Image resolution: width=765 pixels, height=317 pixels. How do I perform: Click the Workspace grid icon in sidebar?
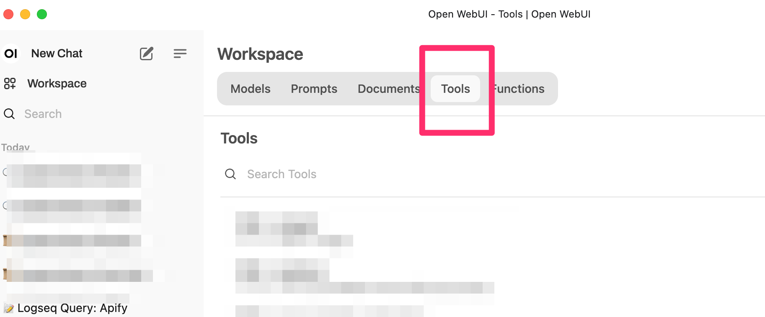point(10,84)
